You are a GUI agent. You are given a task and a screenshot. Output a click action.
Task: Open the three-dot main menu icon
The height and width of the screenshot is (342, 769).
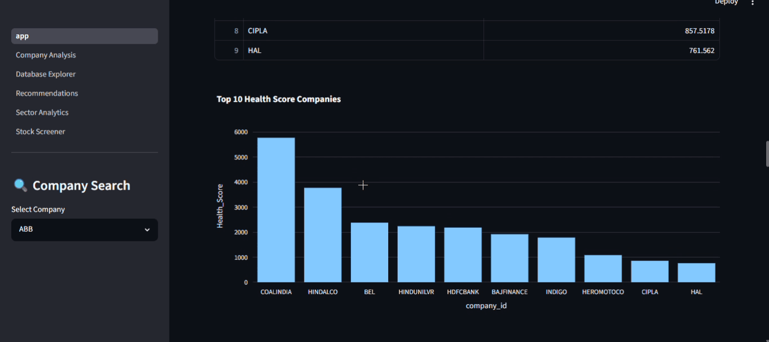click(x=752, y=3)
